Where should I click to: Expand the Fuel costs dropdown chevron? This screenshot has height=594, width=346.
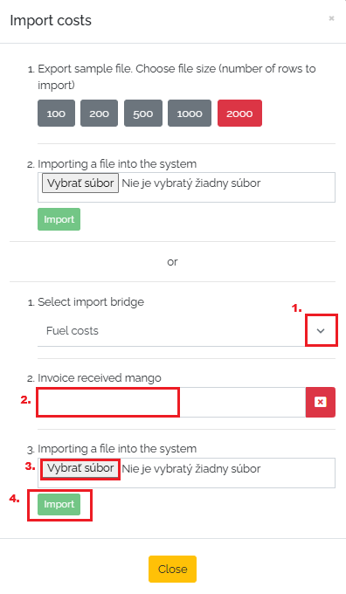(x=321, y=331)
